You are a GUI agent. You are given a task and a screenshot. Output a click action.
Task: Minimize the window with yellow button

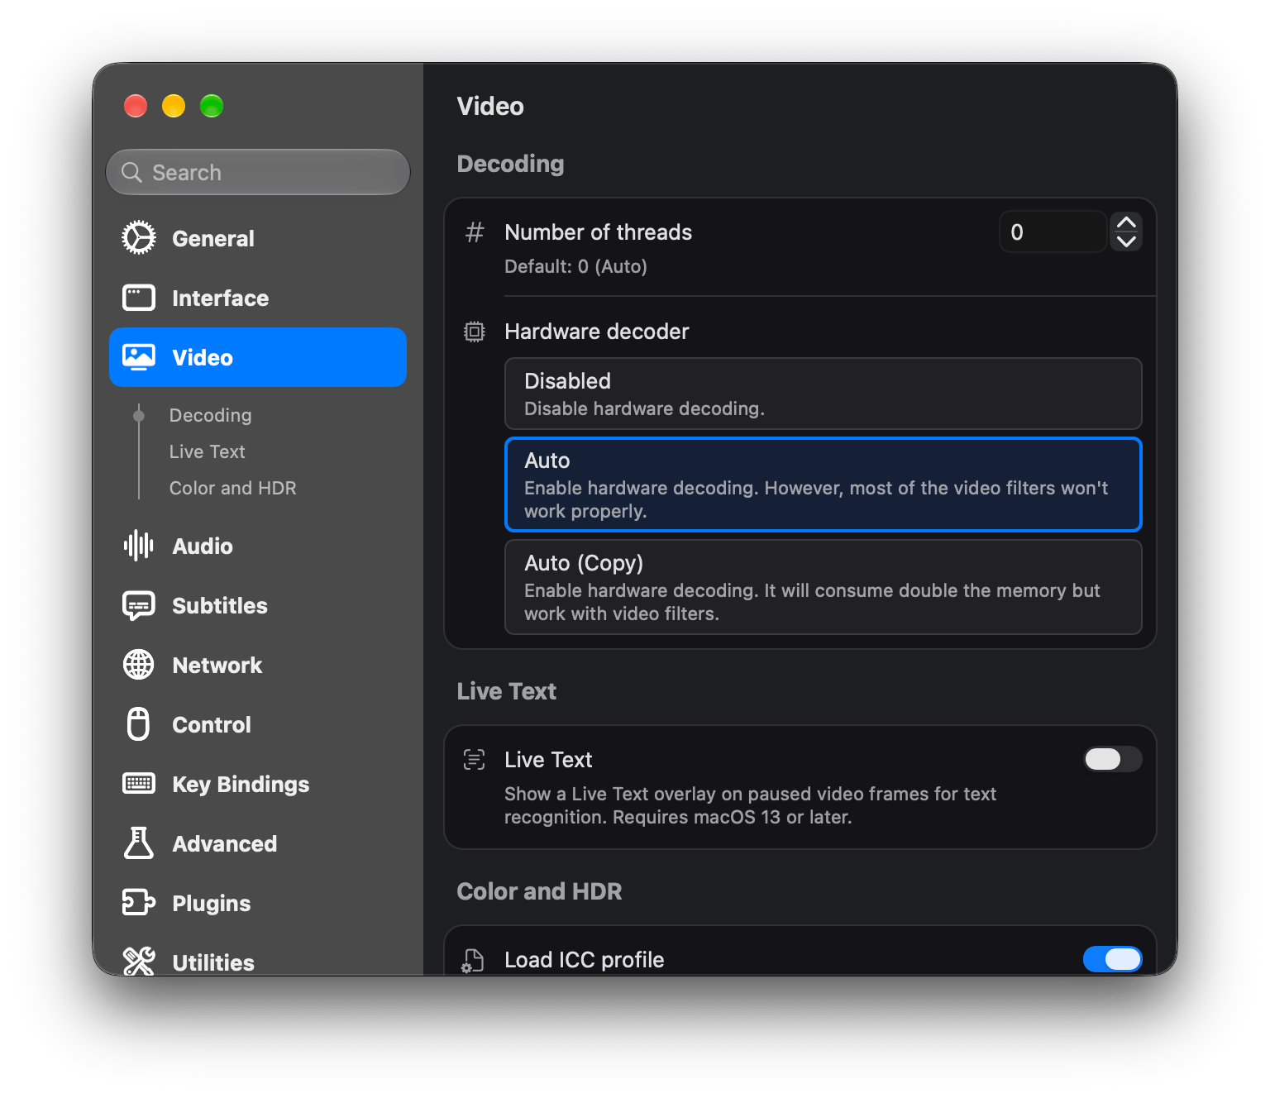click(174, 106)
